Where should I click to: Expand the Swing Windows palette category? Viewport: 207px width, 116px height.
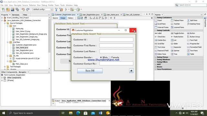pyautogui.click(x=156, y=60)
